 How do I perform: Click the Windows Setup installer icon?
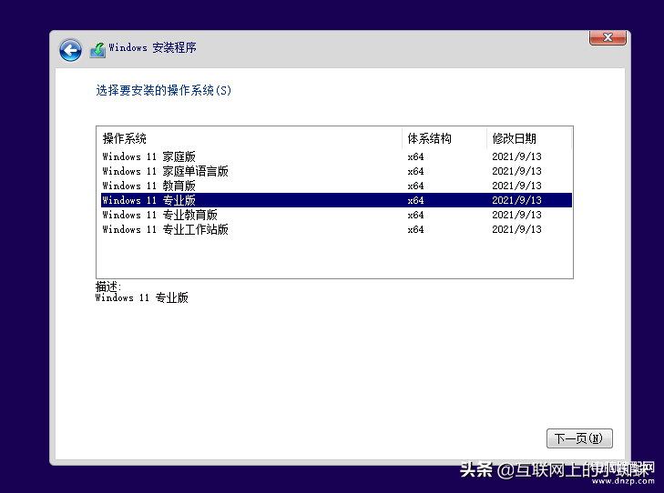[x=97, y=50]
